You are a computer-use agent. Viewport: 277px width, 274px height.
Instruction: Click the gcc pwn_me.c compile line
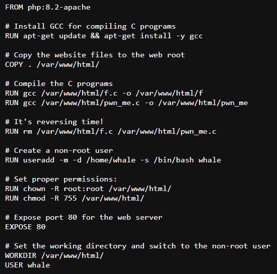click(126, 103)
